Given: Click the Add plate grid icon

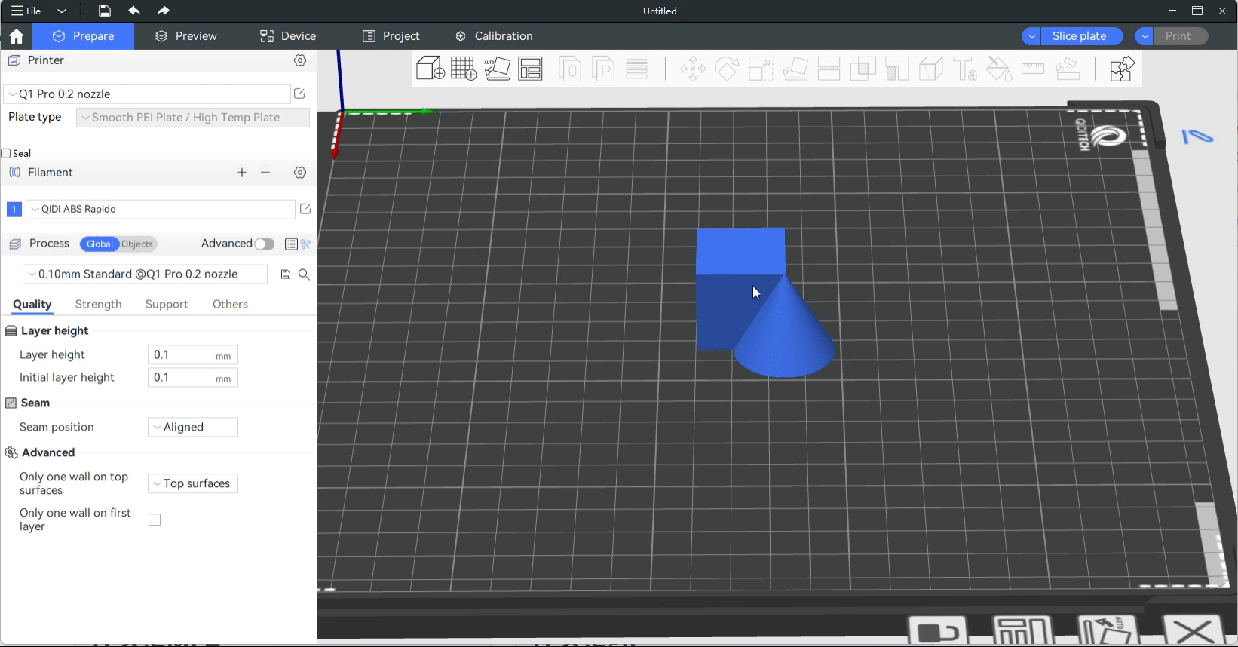Looking at the screenshot, I should pos(464,69).
